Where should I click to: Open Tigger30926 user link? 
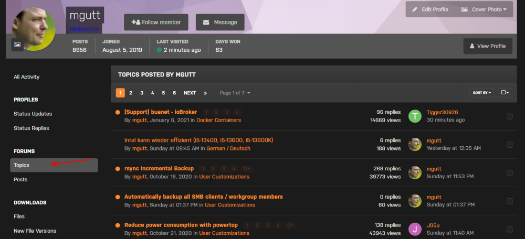tap(442, 112)
